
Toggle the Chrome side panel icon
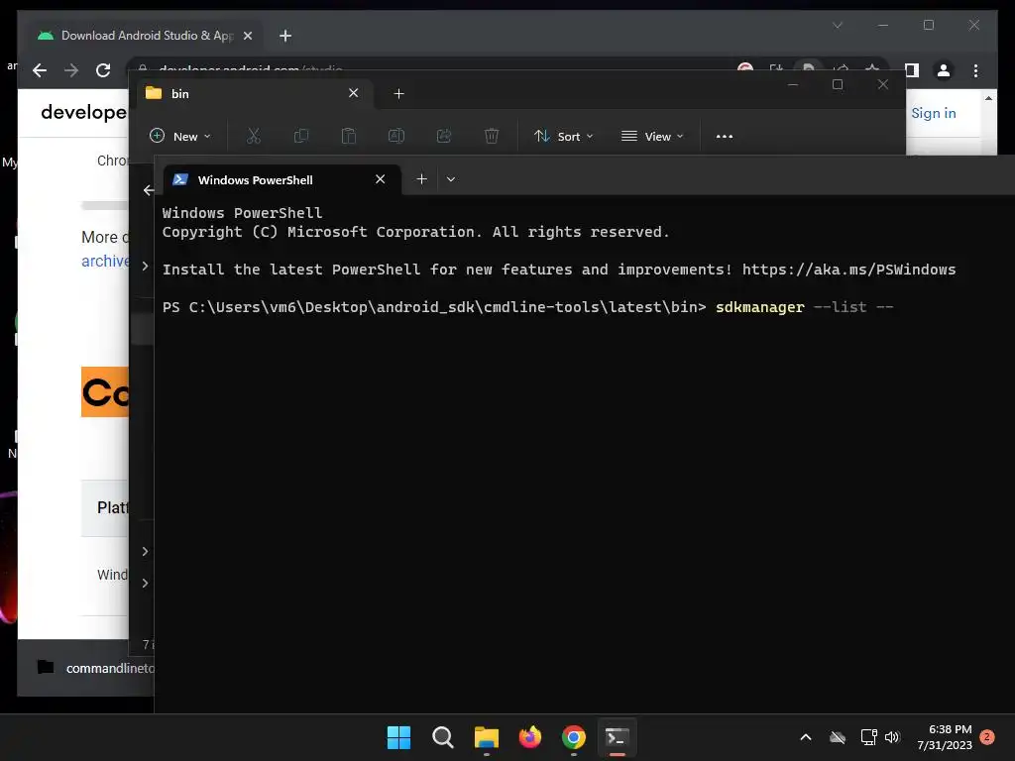(x=912, y=70)
